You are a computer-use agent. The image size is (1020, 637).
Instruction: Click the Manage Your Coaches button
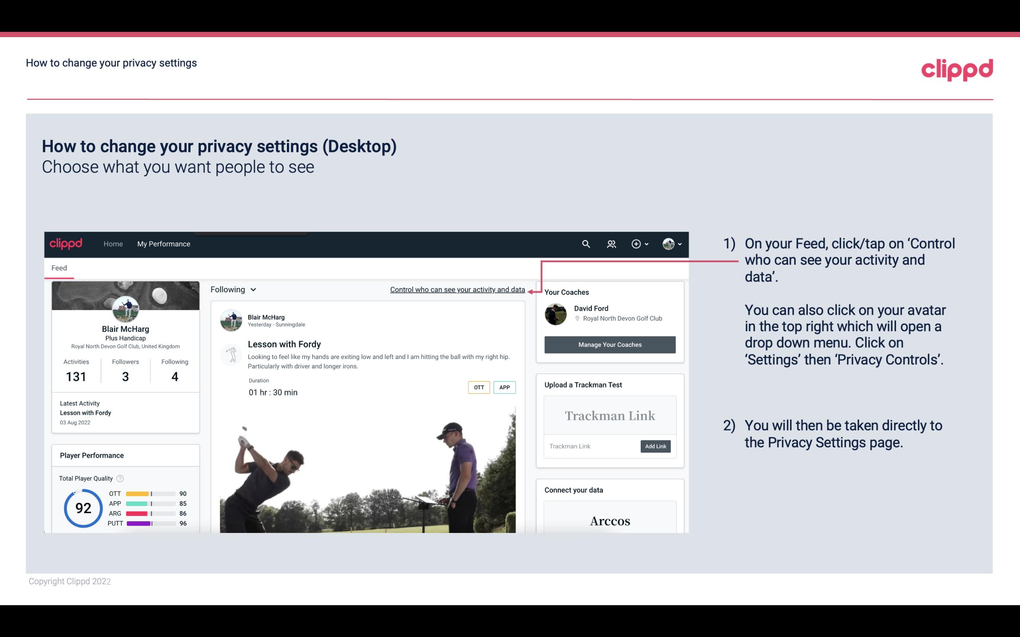pyautogui.click(x=609, y=344)
